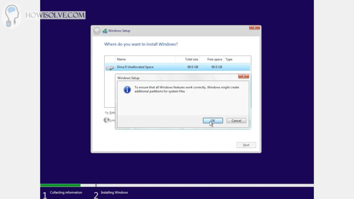
Task: Click the Installing Windows step label
Action: (114, 192)
